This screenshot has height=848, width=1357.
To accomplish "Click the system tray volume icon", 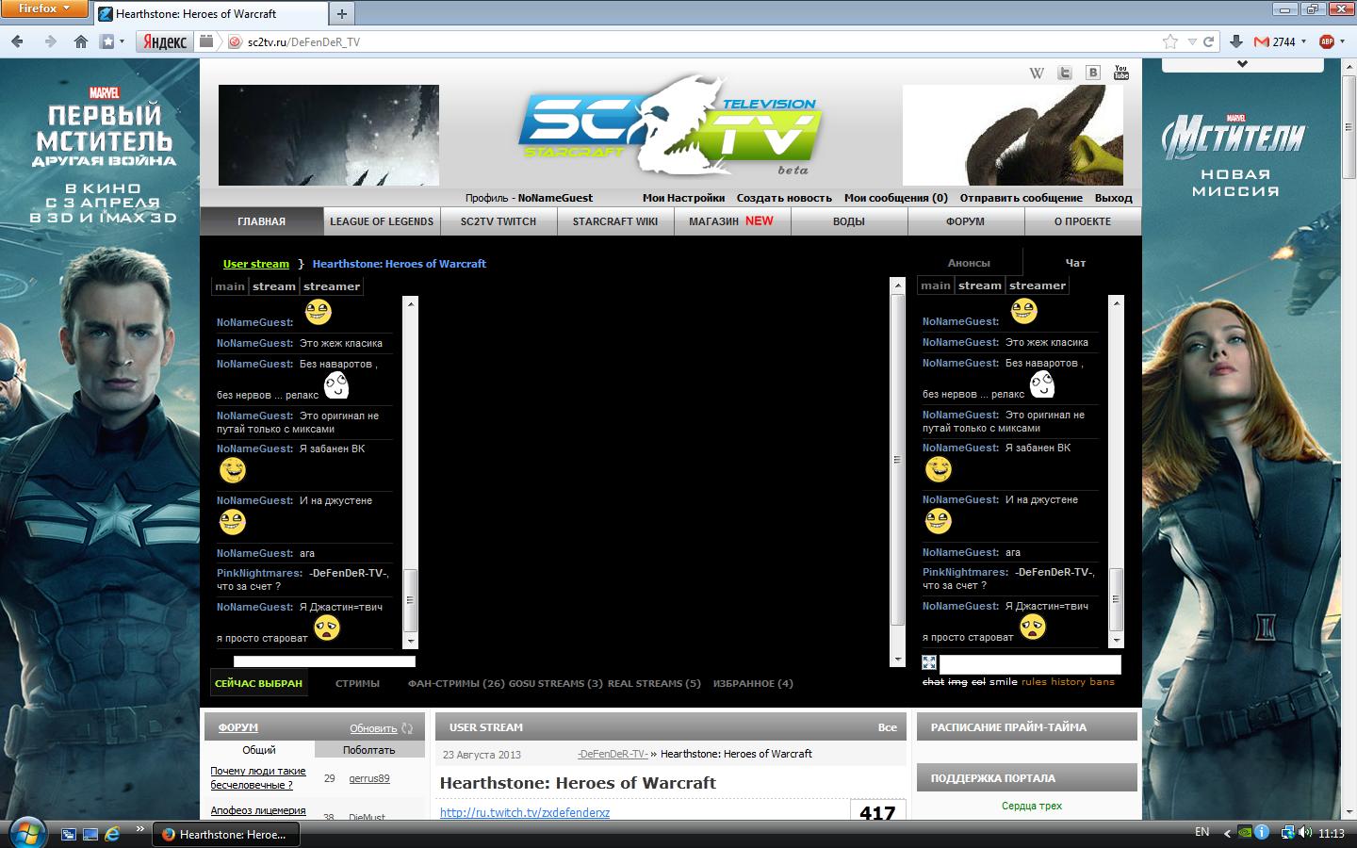I will click(x=1304, y=833).
